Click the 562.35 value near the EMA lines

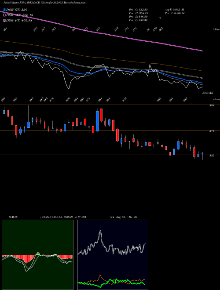point(208,93)
